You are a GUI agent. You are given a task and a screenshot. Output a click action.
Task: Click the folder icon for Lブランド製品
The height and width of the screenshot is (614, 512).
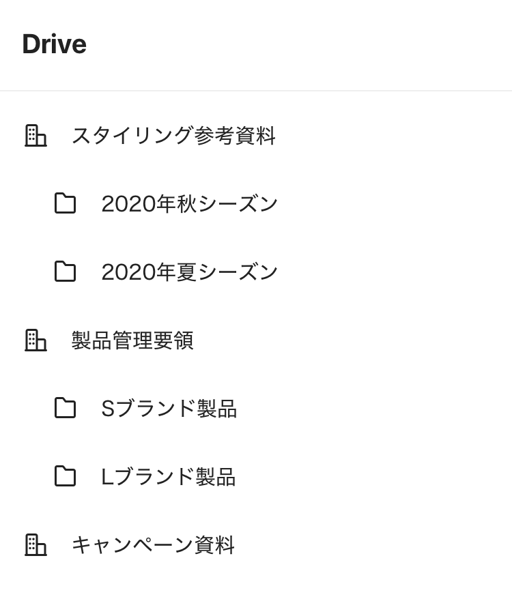pos(65,476)
